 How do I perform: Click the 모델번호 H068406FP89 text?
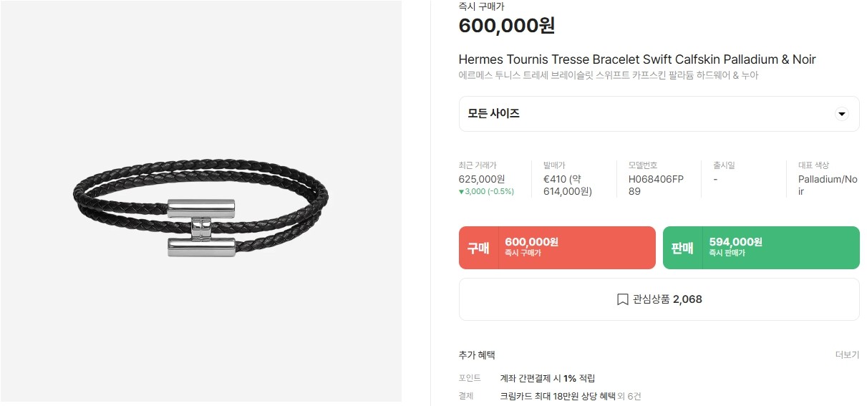tap(656, 185)
